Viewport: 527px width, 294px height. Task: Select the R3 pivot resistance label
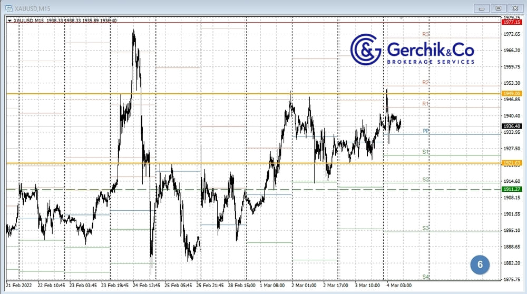pos(426,34)
